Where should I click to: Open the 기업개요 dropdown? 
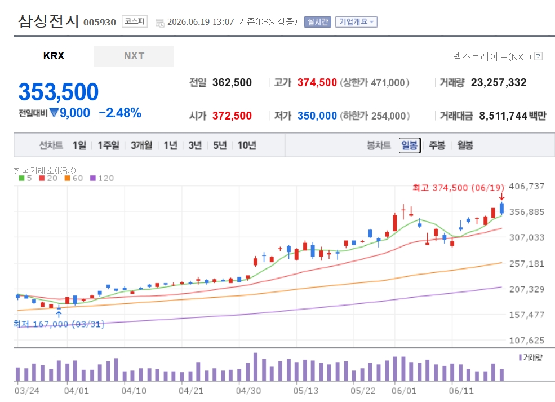point(356,22)
